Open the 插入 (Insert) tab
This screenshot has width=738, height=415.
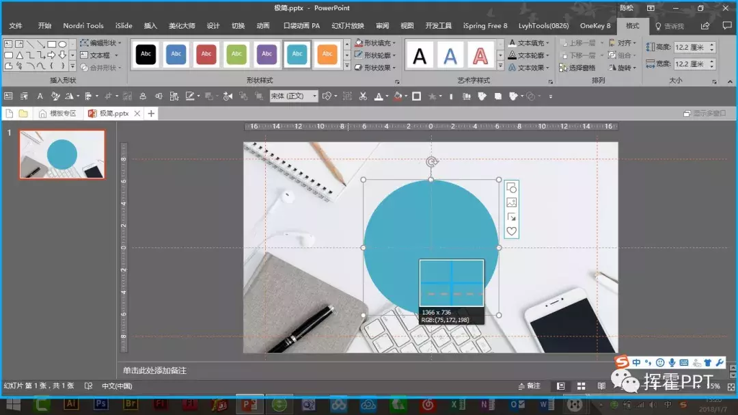[150, 26]
